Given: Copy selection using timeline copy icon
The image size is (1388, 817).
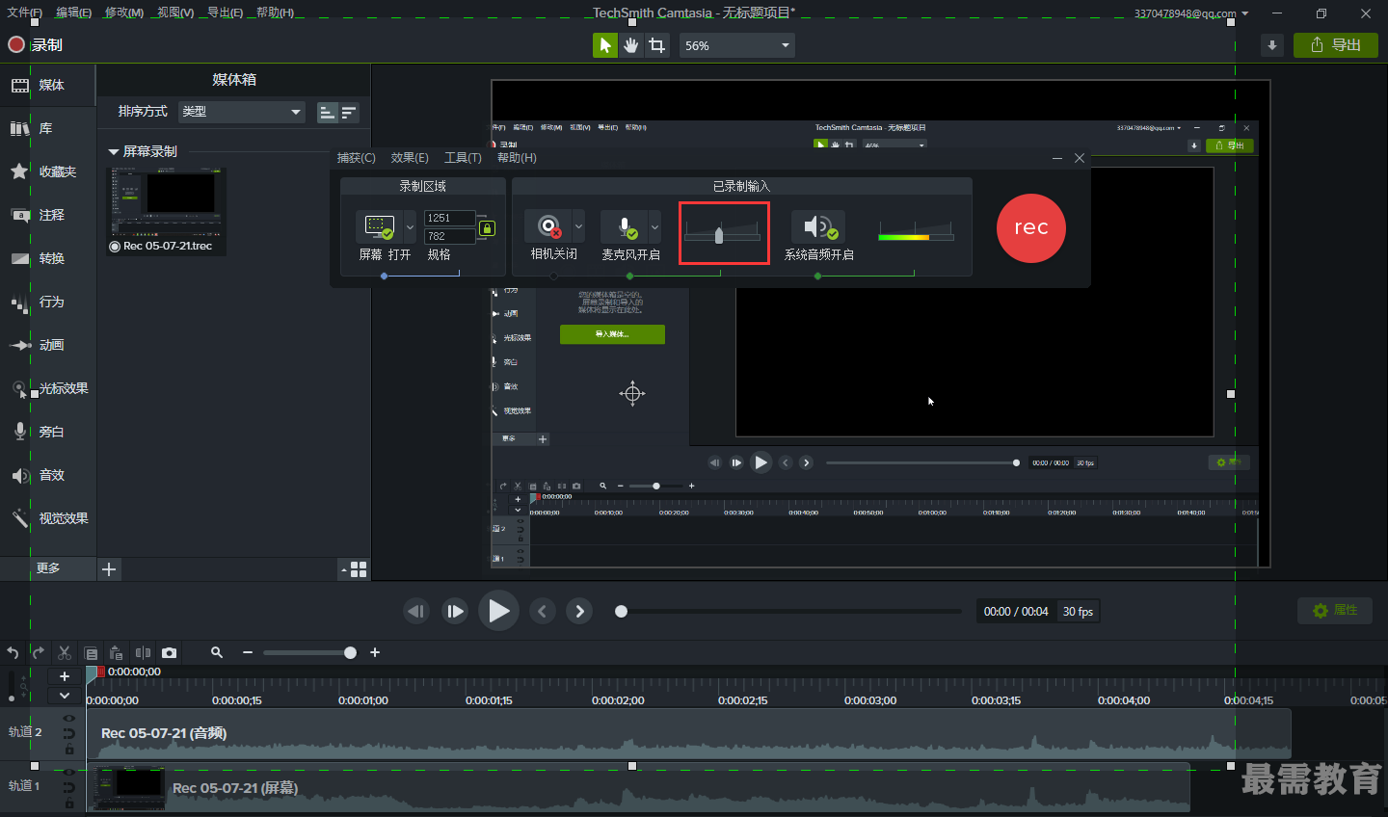Looking at the screenshot, I should tap(91, 652).
